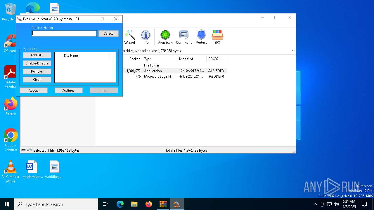The height and width of the screenshot is (210, 374).
Task: Sort WinRAR list by Type column
Action: [160, 59]
